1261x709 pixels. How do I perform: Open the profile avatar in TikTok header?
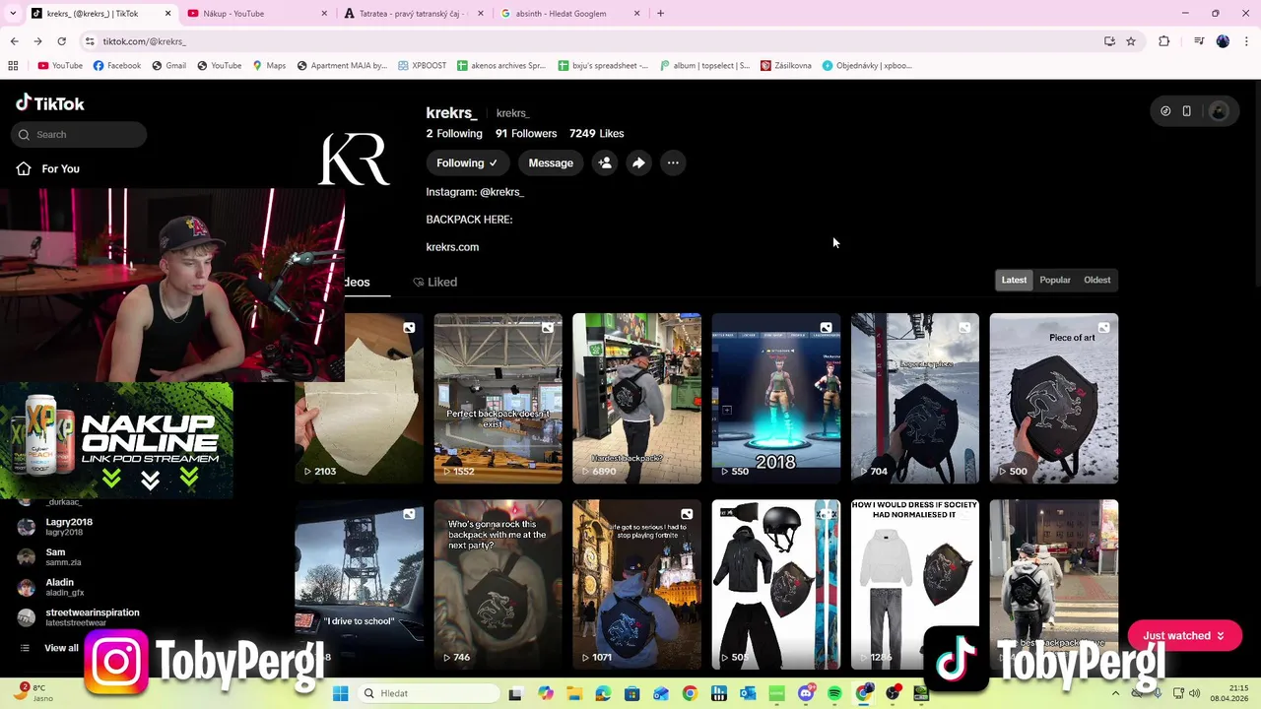(x=1219, y=111)
